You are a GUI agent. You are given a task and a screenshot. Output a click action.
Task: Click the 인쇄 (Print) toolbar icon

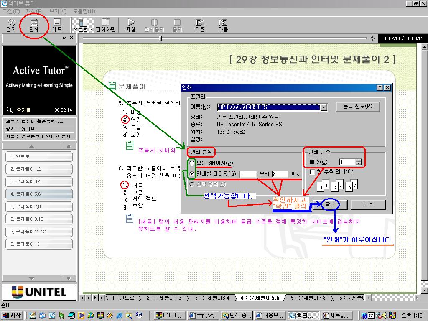tap(34, 25)
